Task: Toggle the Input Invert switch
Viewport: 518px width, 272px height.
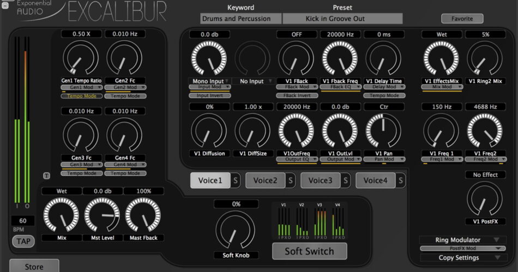Action: (210, 95)
